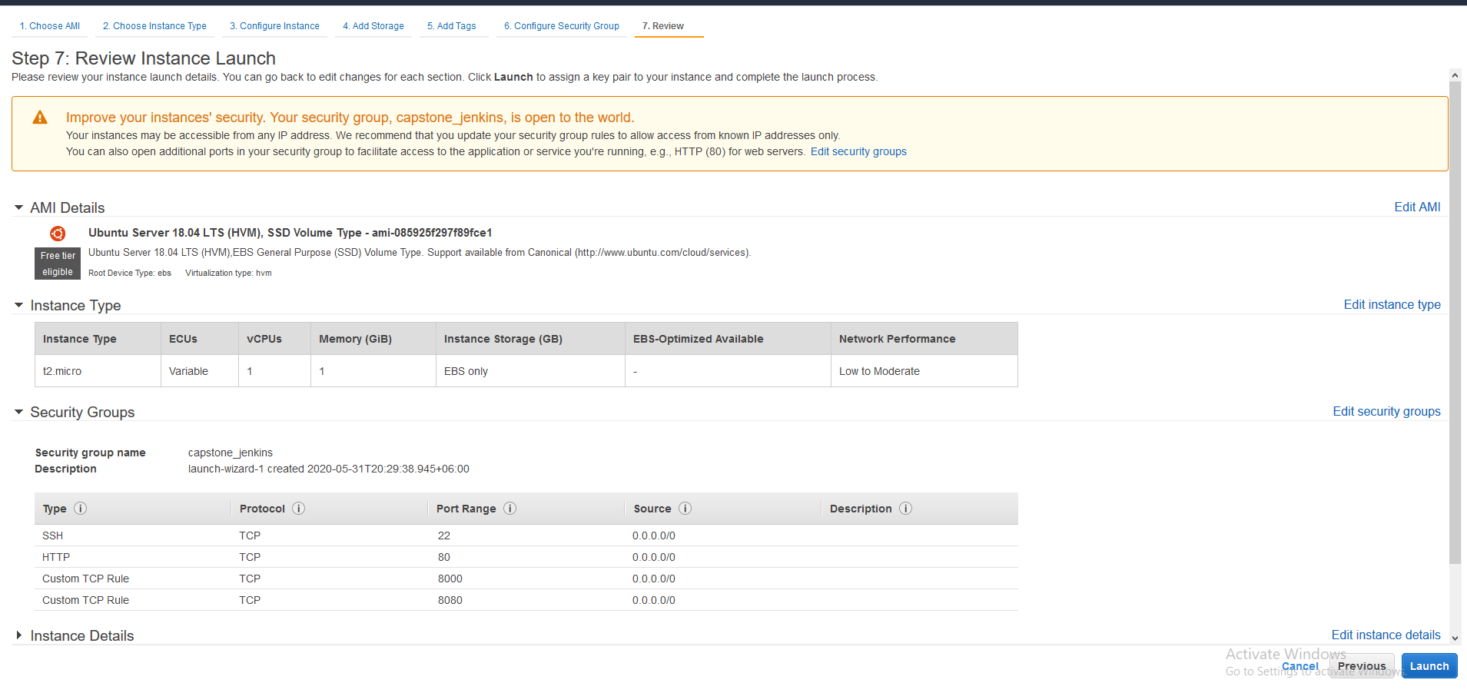Select the step 7 Review tab
1467x693 pixels.
[663, 26]
